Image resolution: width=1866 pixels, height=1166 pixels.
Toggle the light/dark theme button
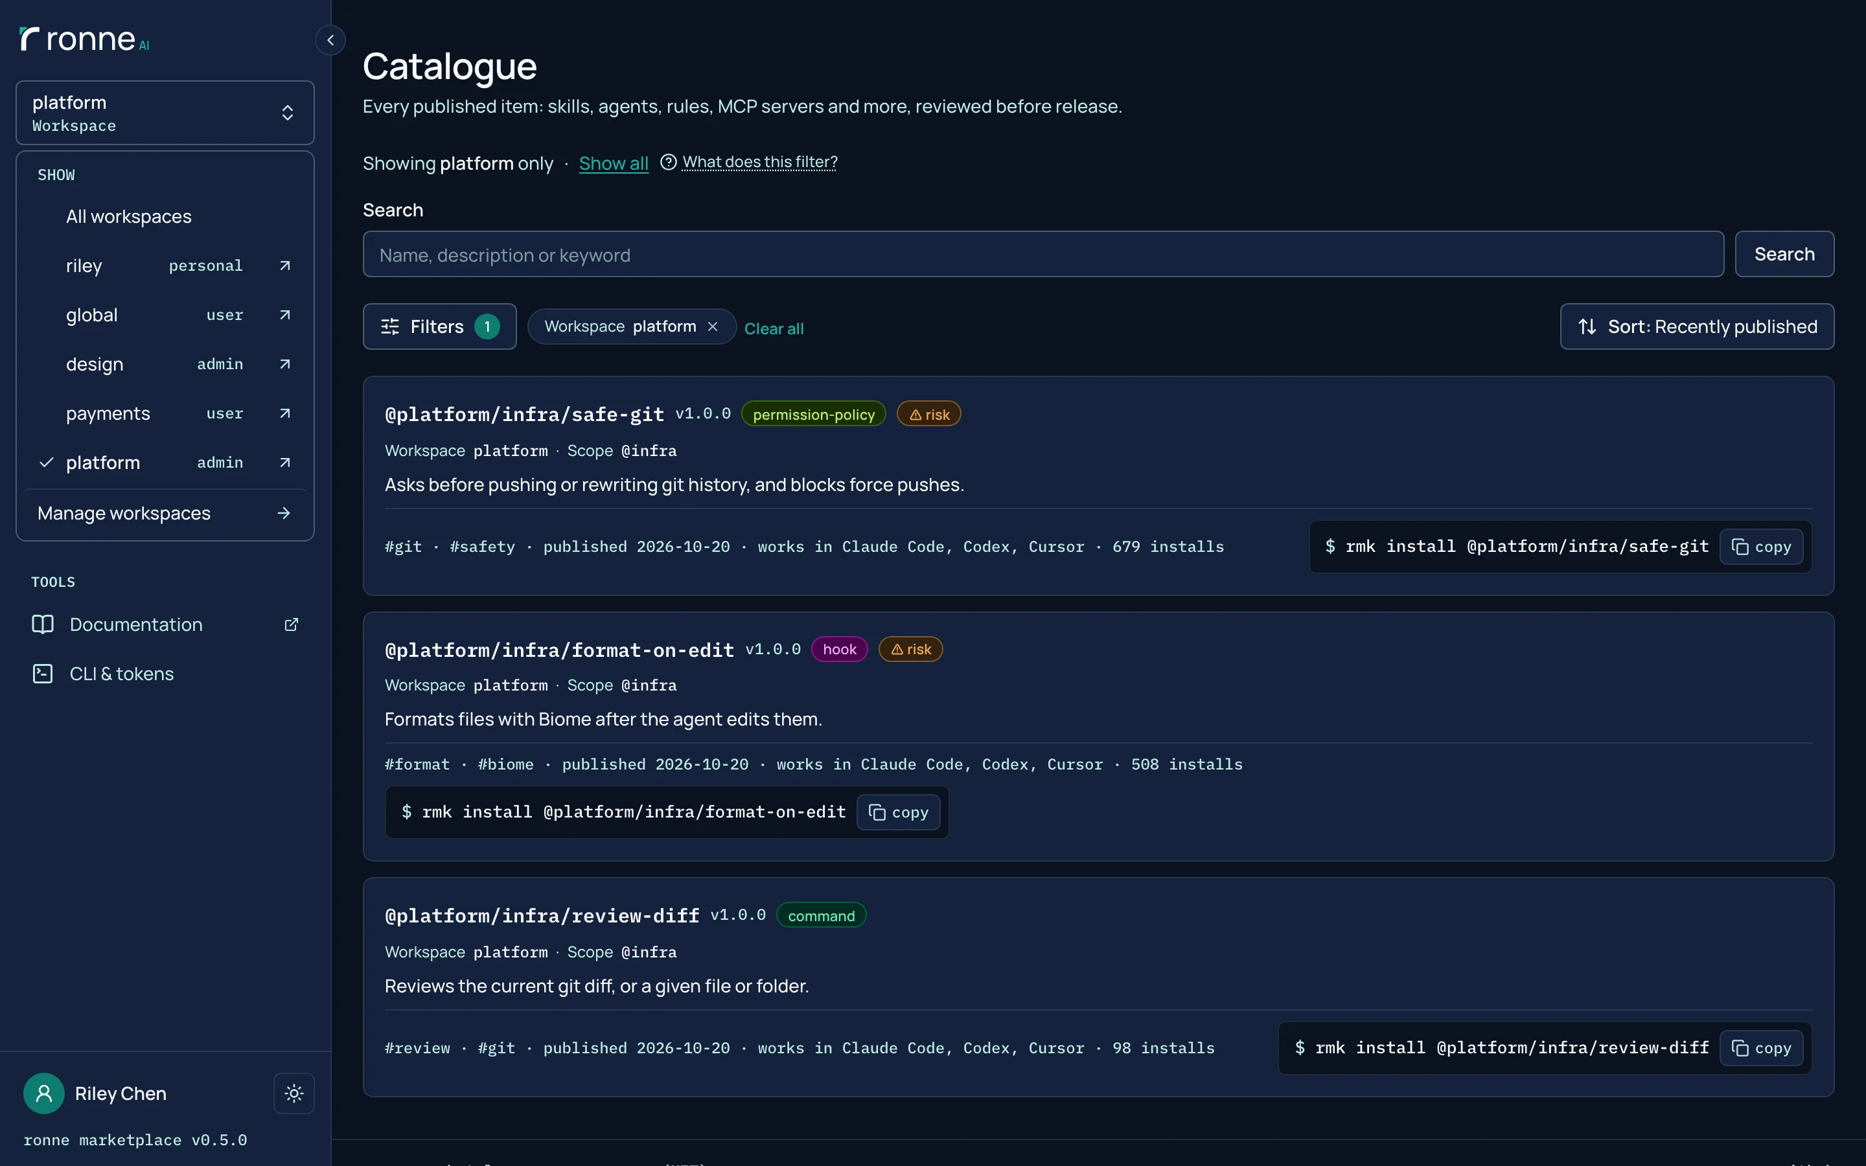point(294,1093)
